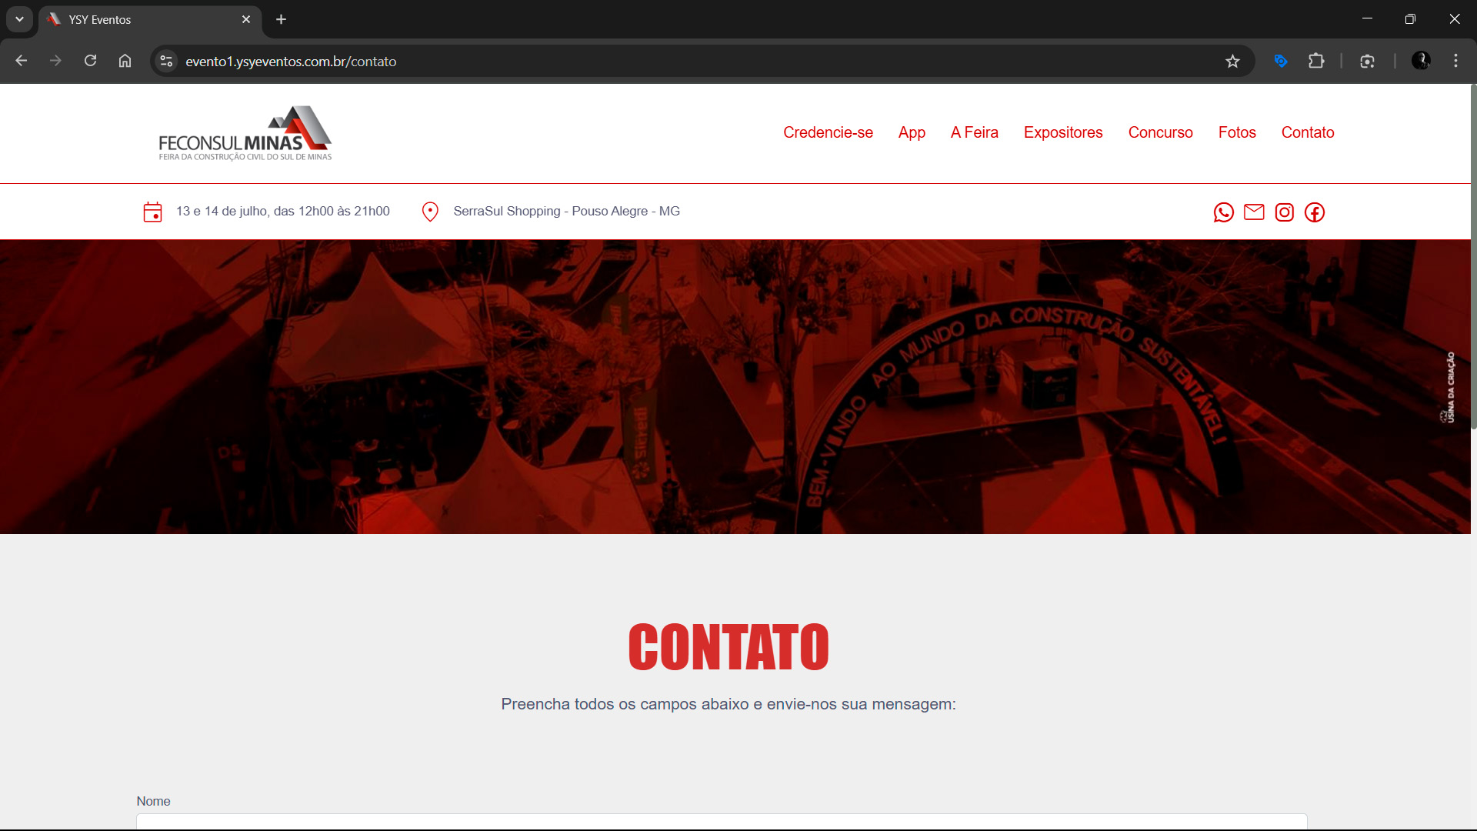The height and width of the screenshot is (831, 1477).
Task: Click the site information icon in address bar
Action: click(x=166, y=61)
